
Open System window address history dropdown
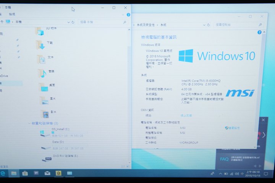point(204,25)
